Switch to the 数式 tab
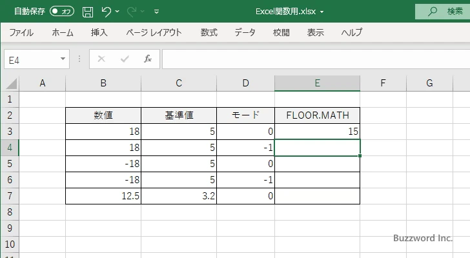This screenshot has width=470, height=258. (x=209, y=32)
